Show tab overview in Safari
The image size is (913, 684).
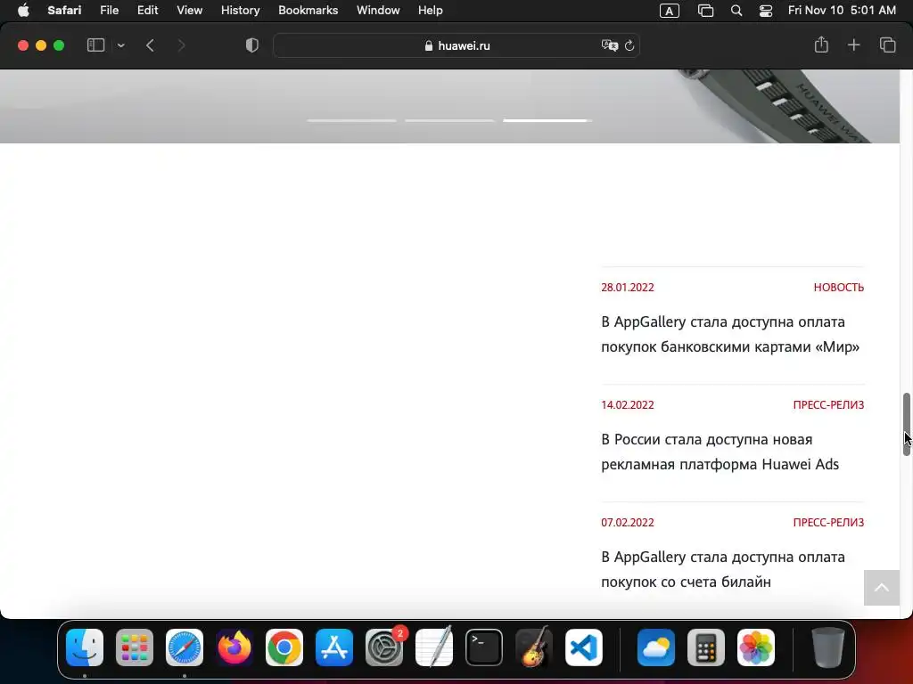[x=887, y=45]
